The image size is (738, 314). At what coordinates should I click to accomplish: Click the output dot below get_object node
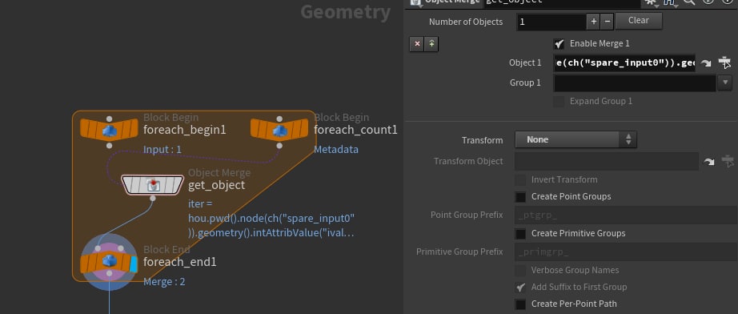tap(153, 199)
